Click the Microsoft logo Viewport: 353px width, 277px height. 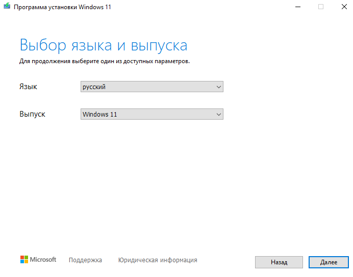[38, 260]
